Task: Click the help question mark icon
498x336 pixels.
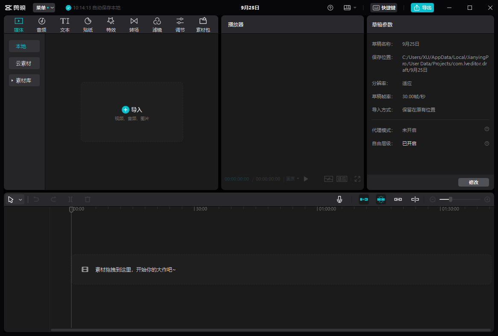Action: pos(330,8)
